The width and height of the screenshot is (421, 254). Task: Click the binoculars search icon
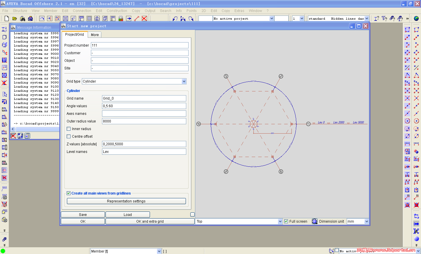click(x=23, y=18)
